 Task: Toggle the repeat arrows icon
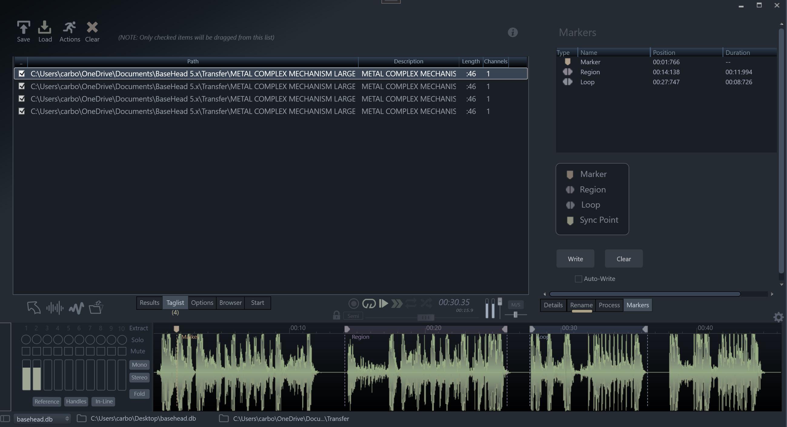pos(411,303)
